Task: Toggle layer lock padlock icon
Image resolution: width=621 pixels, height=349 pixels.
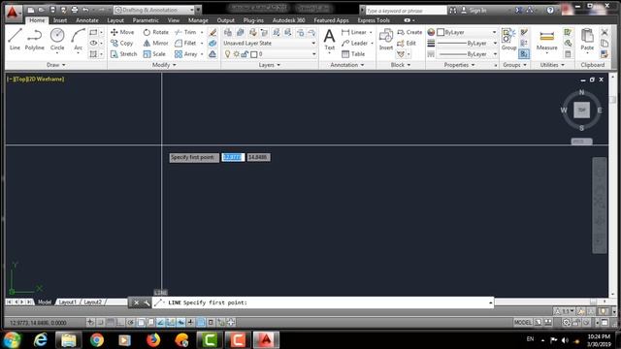Action: pos(245,54)
